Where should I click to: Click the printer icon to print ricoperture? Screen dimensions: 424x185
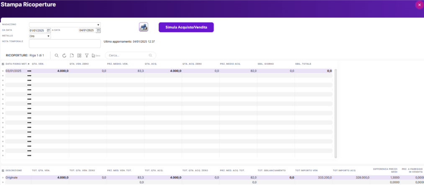pos(144,27)
